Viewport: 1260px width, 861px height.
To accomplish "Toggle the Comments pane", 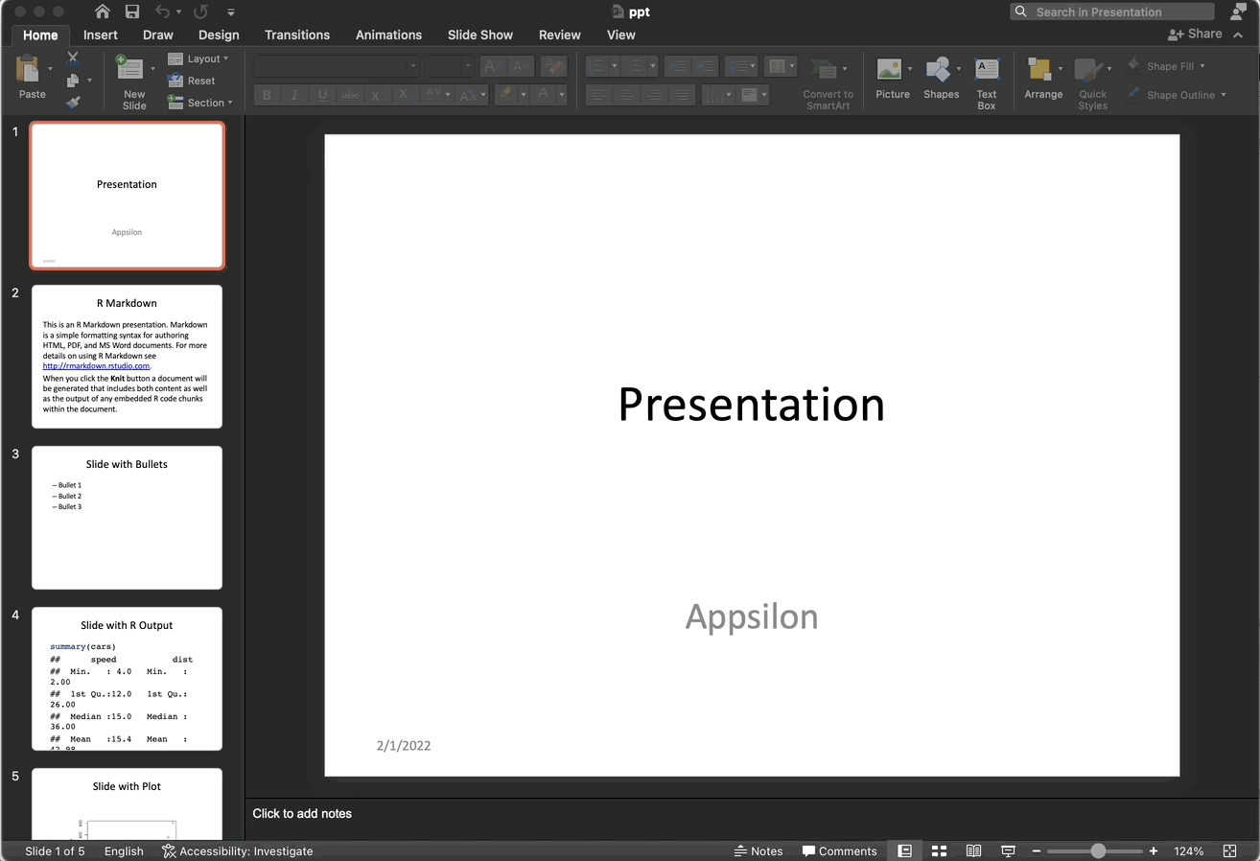I will [x=839, y=851].
